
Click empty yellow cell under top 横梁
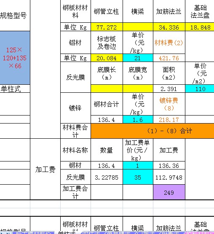[x=138, y=27]
